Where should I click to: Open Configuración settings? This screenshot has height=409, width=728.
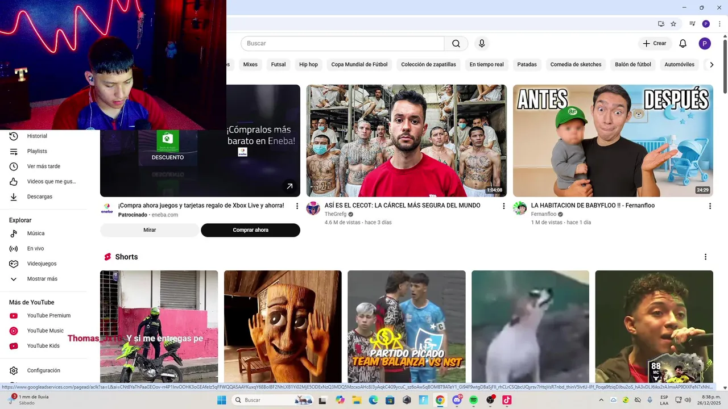43,370
